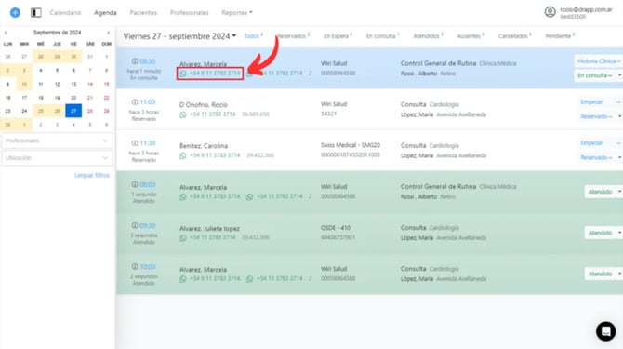Switch to the Todos filter tab

pos(253,35)
